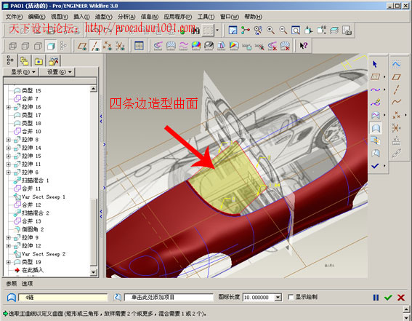Click the green checkmark to accept surface

[388, 298]
